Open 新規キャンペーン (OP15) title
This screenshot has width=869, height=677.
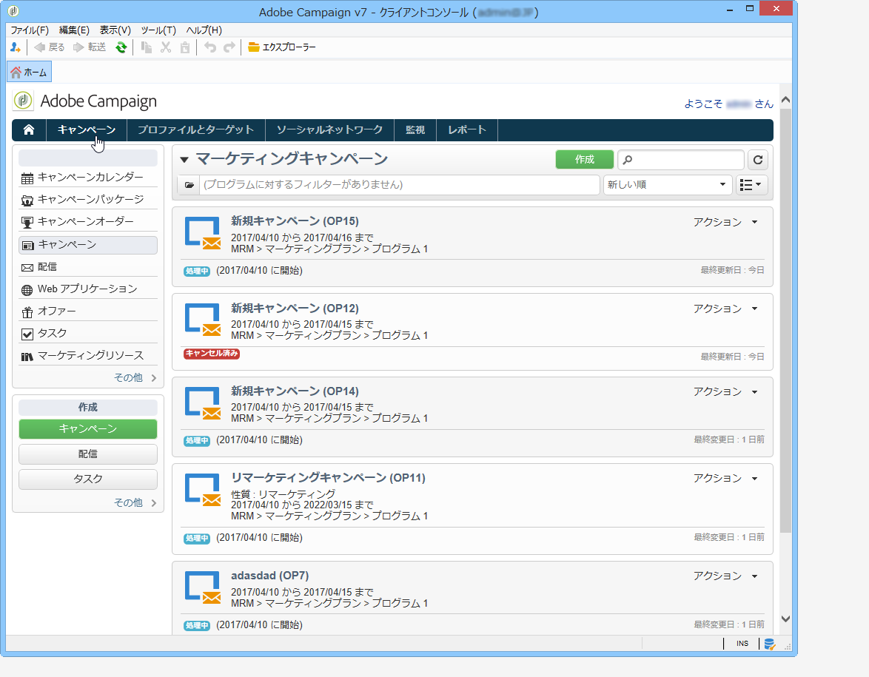295,221
